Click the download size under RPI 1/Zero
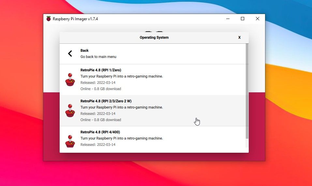The height and width of the screenshot is (186, 312). pyautogui.click(x=100, y=89)
